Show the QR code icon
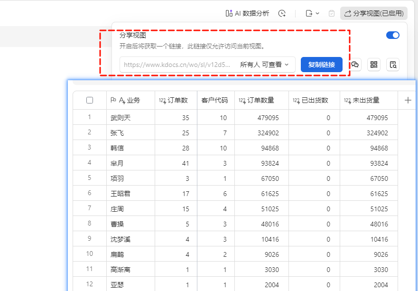Screen dimensions: 418x291 [374, 65]
